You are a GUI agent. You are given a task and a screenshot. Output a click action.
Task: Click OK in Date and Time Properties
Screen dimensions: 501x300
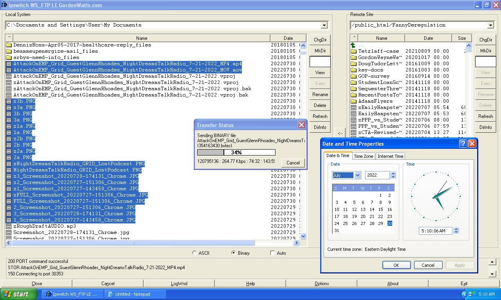396,265
